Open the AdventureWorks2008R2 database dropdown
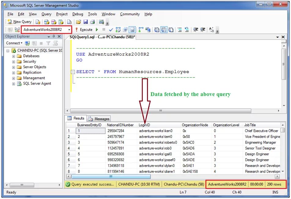 click(69, 30)
